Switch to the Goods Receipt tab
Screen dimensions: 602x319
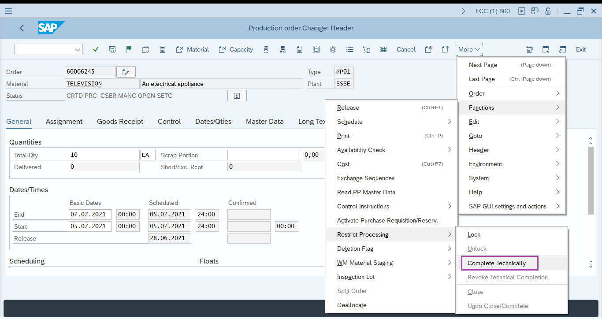click(120, 122)
